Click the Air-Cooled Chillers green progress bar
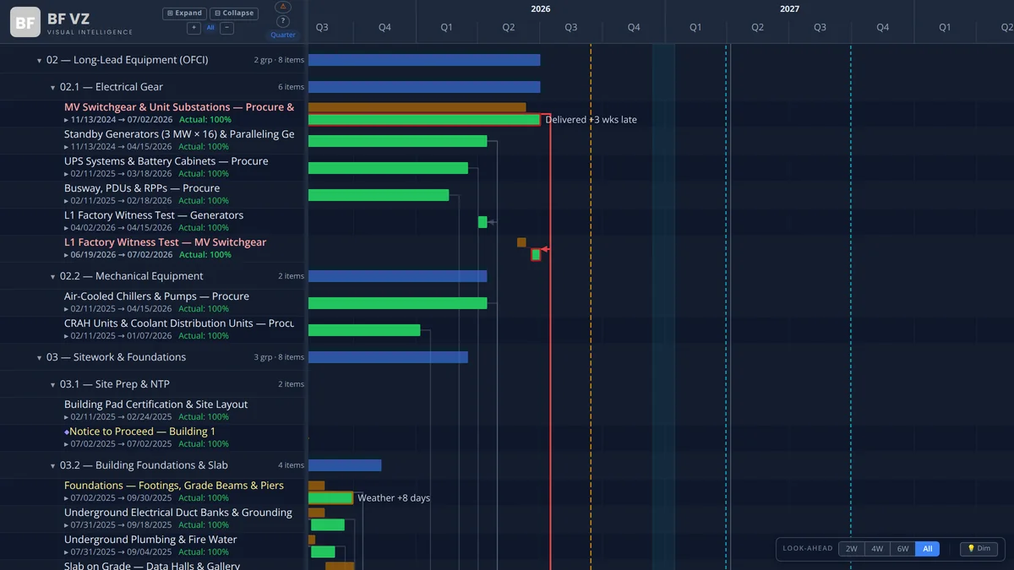The image size is (1014, 570). click(x=397, y=303)
